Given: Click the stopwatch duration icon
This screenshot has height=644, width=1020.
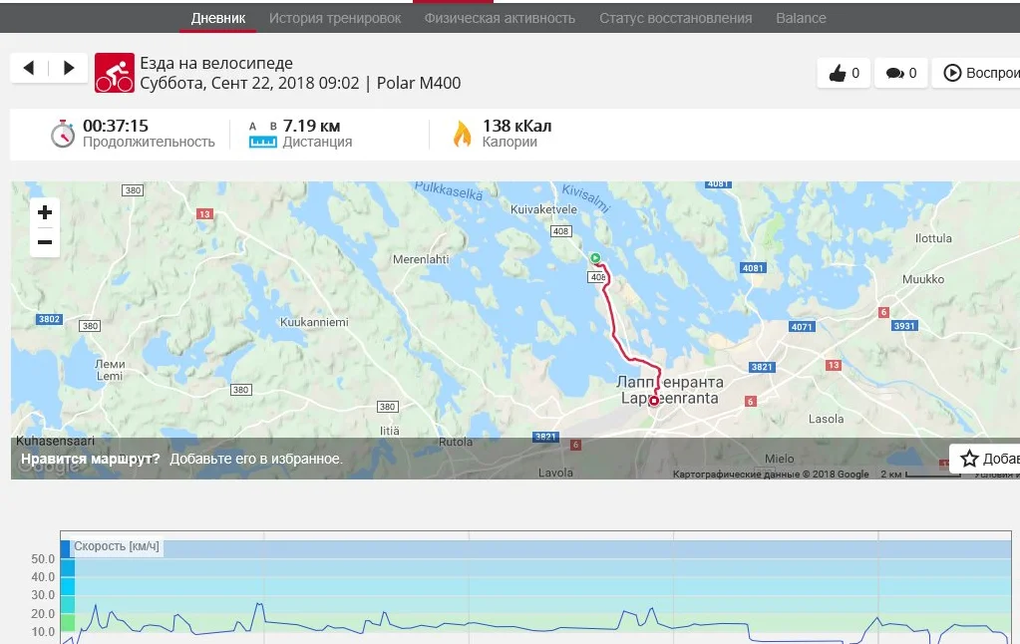Looking at the screenshot, I should pyautogui.click(x=63, y=134).
